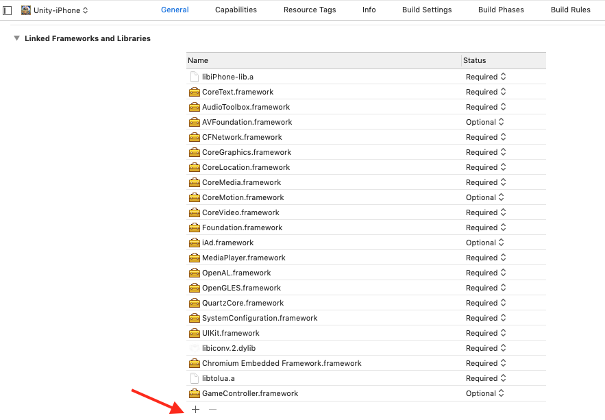Select the MediaPlayer.framework name text

[x=244, y=258]
